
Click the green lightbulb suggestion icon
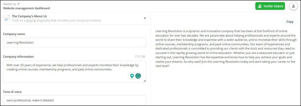[x=132, y=76]
